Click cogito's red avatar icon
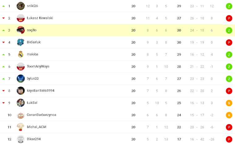The image size is (235, 145). click(21, 30)
